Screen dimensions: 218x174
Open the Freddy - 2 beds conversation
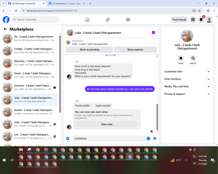click(x=30, y=50)
